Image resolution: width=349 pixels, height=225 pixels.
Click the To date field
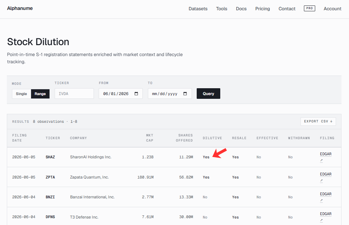point(170,94)
